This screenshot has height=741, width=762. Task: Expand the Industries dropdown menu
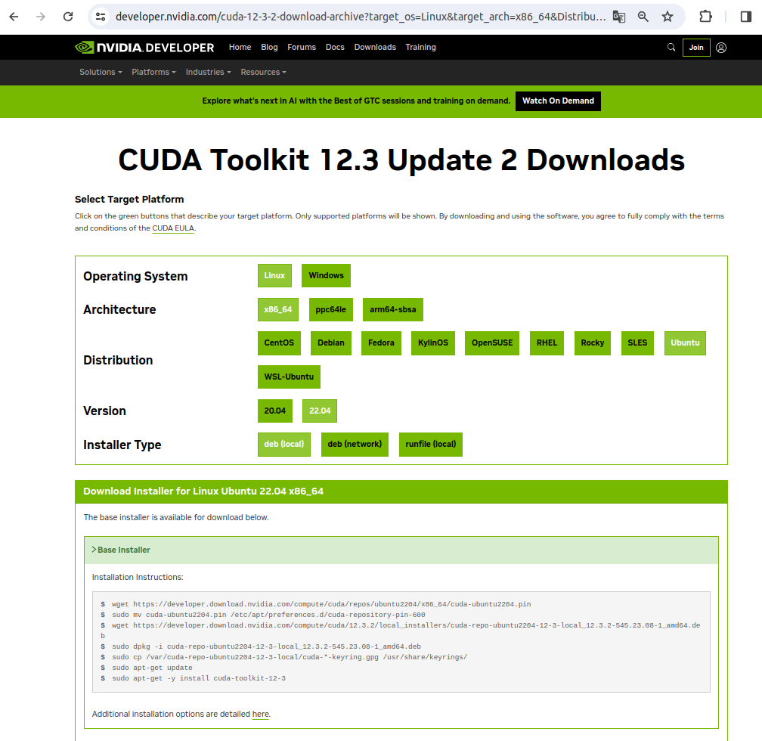click(208, 72)
